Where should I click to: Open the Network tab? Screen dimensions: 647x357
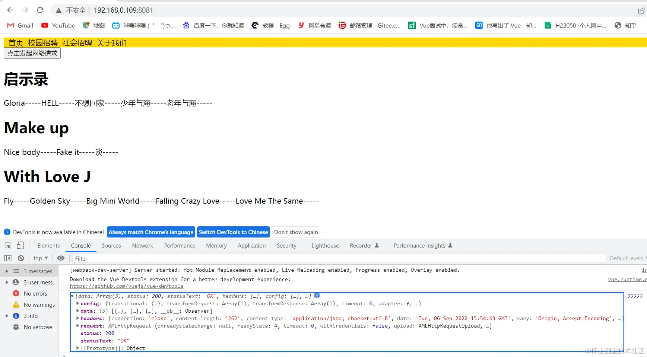tap(143, 246)
